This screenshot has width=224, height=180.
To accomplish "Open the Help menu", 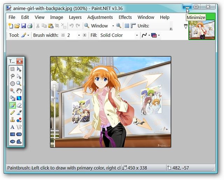I will coord(164,17).
